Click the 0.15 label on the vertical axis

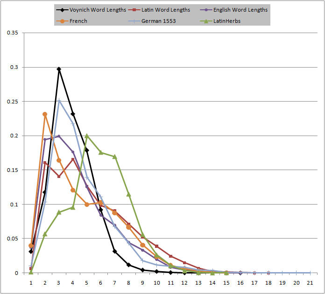(13, 170)
